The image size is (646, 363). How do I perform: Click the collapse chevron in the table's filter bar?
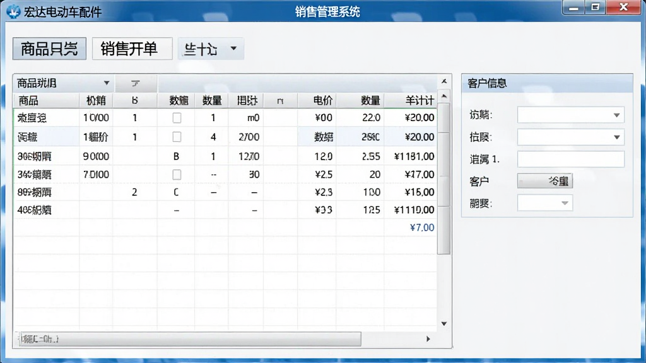(x=444, y=81)
